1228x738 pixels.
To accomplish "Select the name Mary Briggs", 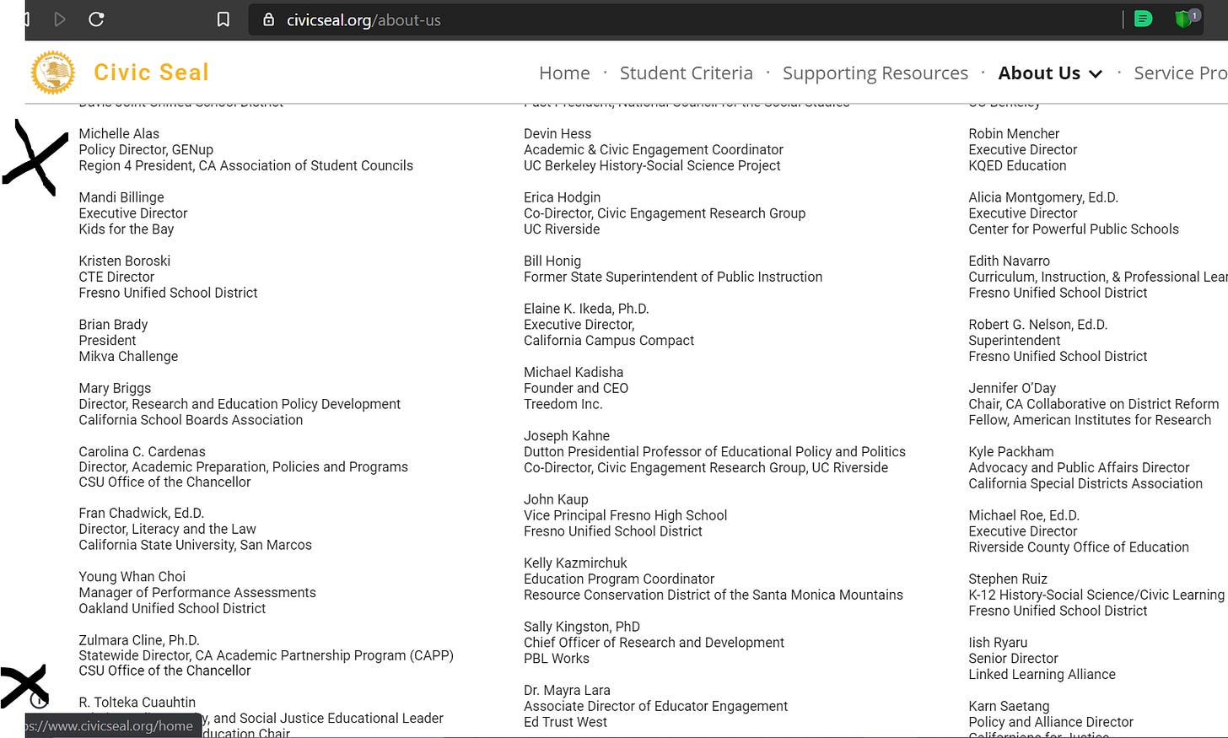I will click(x=115, y=388).
